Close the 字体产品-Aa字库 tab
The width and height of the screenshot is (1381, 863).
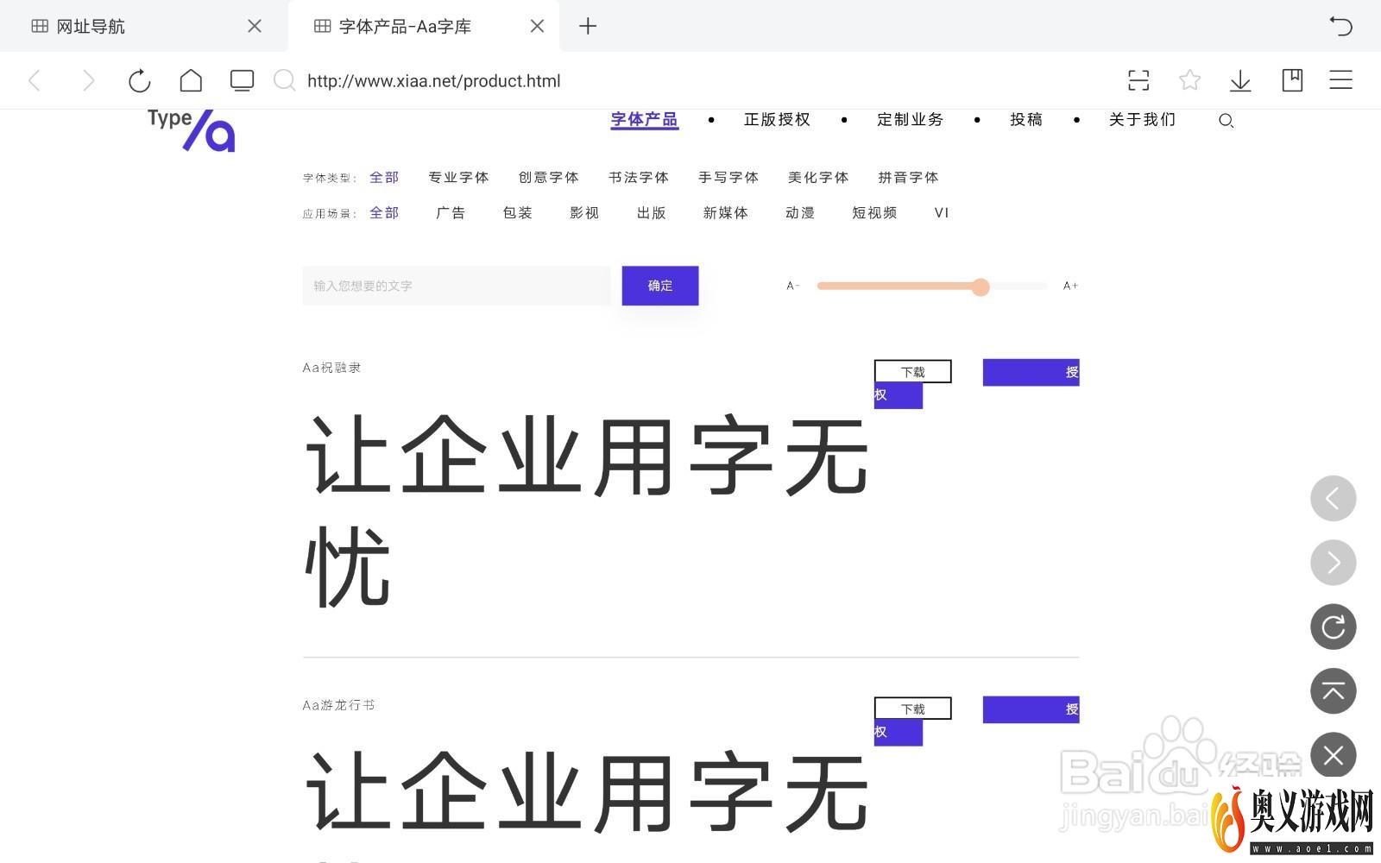(537, 26)
